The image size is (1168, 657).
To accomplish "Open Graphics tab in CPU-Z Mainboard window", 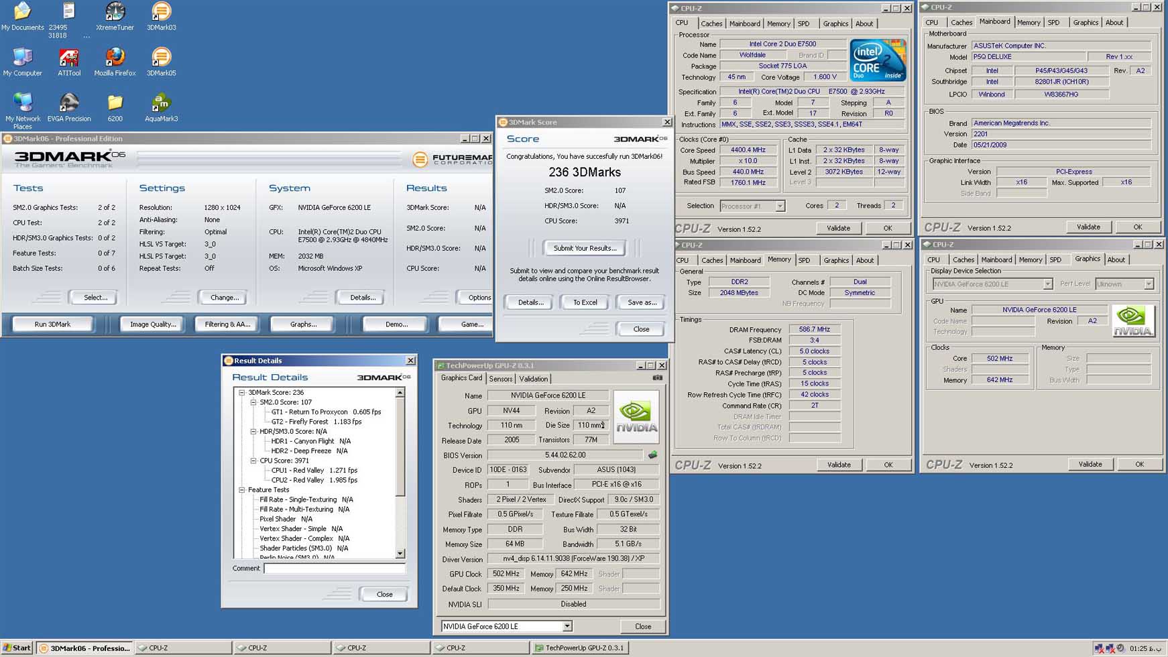I will pos(1085,23).
